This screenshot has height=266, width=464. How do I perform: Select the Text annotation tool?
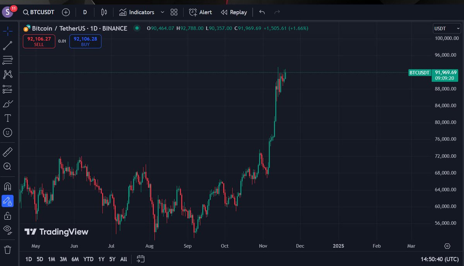(8, 118)
